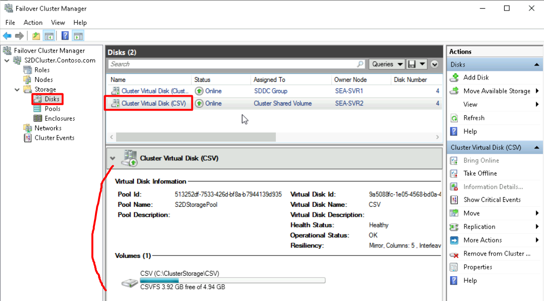
Task: Collapse Cluster Virtual Disk (CSV) actions section
Action: pos(536,147)
